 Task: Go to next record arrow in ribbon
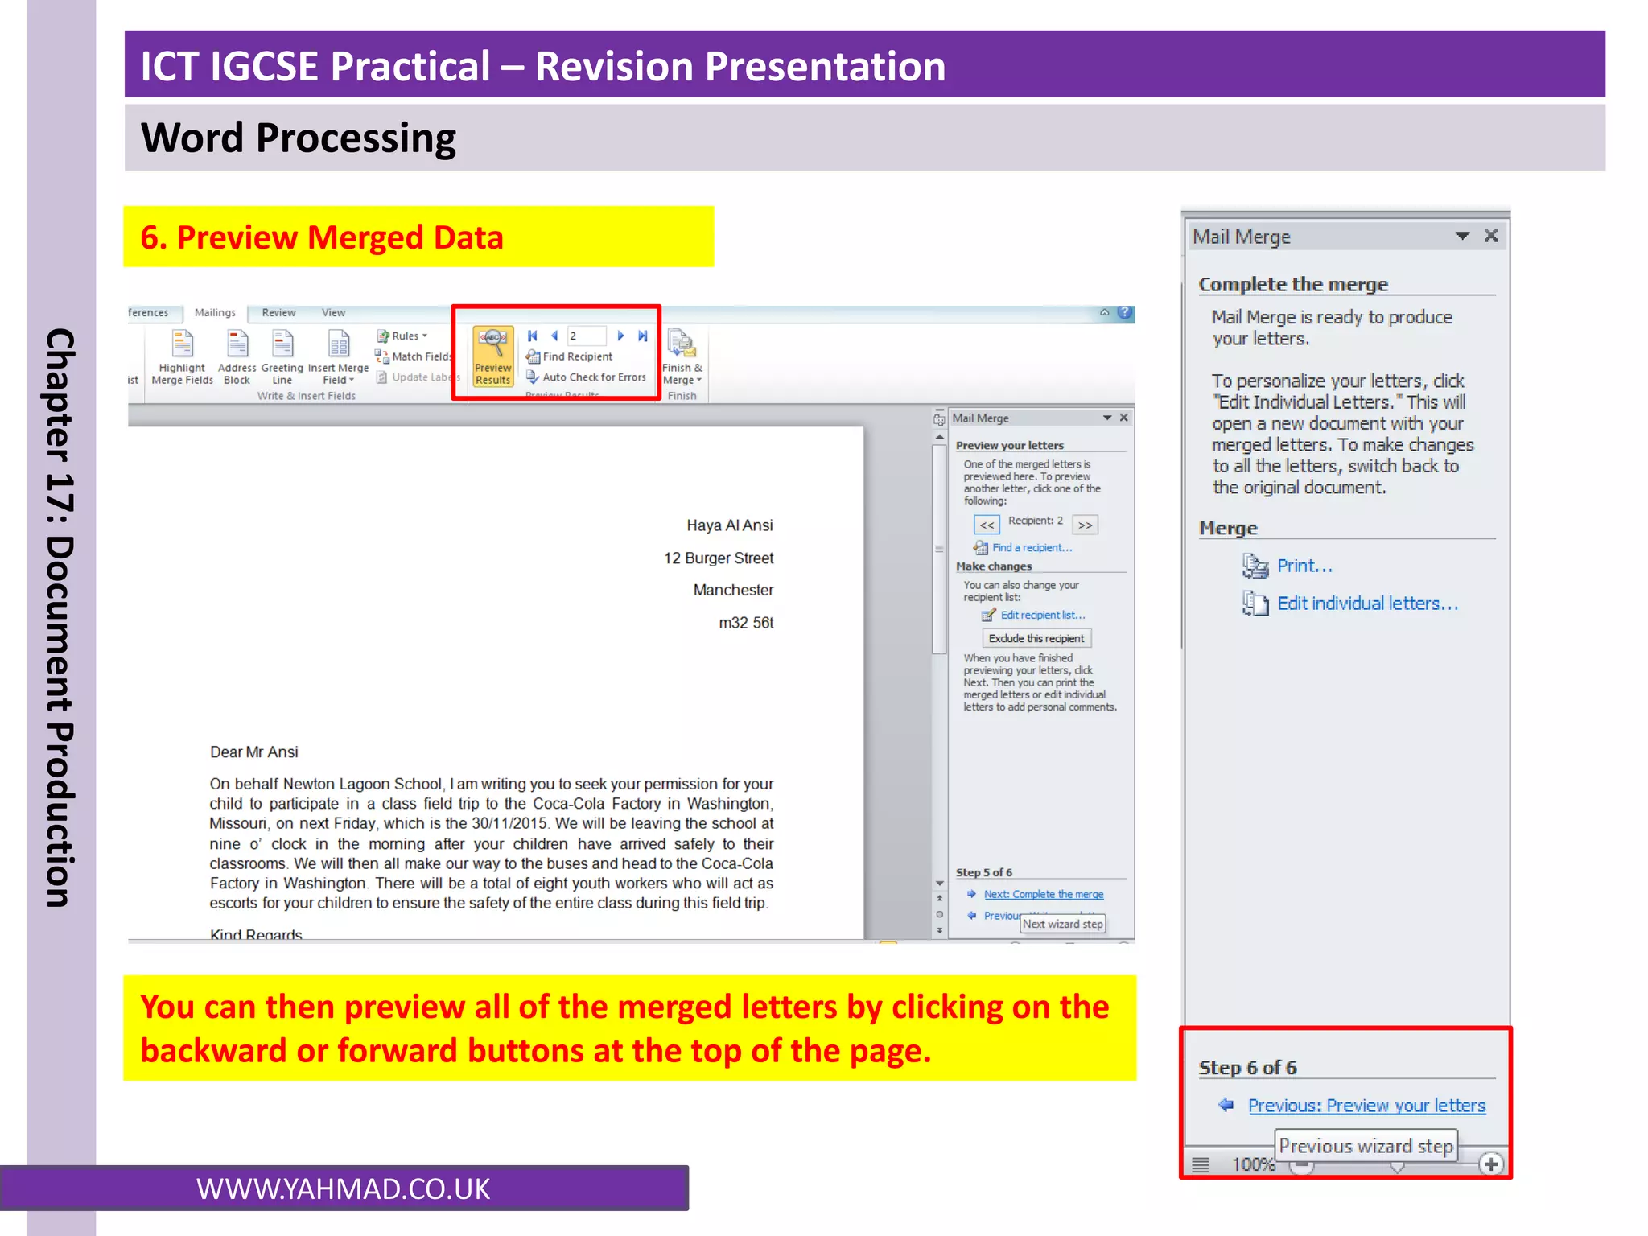point(620,336)
